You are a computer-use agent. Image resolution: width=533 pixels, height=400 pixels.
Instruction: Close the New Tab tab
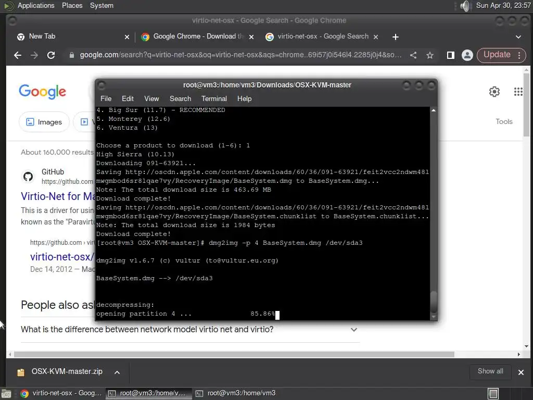coord(127,37)
